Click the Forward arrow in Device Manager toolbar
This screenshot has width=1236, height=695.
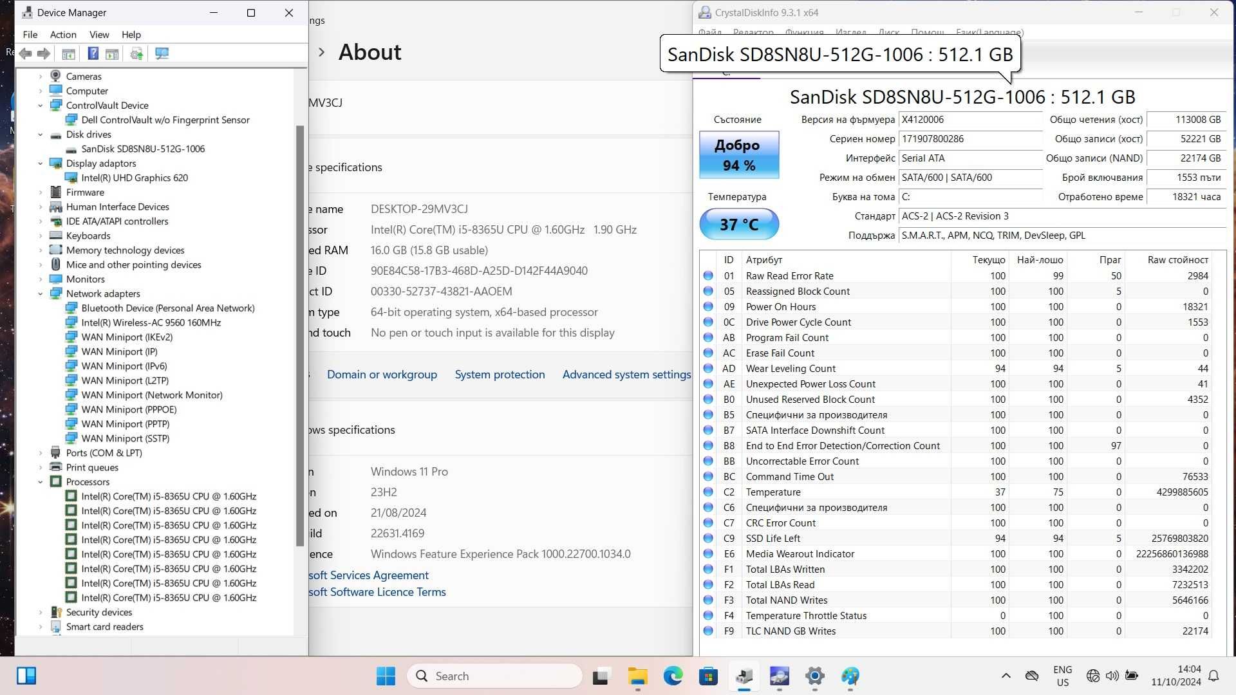[44, 54]
